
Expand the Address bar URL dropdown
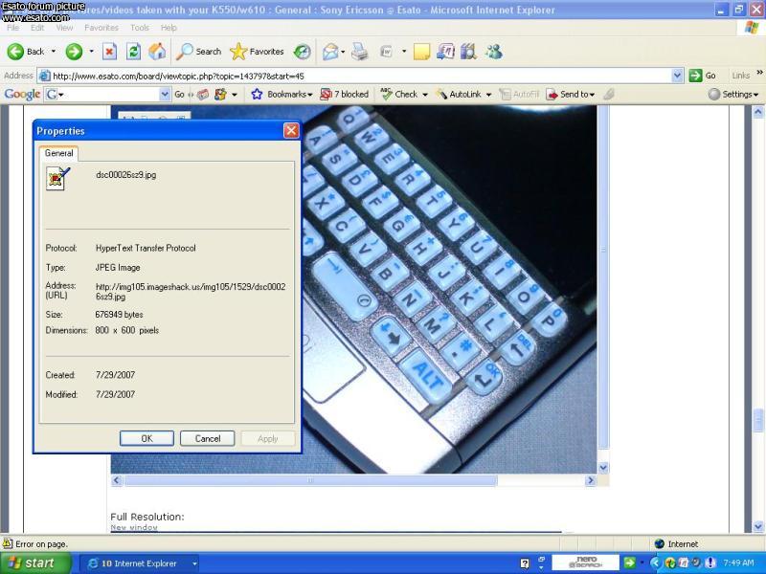(677, 76)
